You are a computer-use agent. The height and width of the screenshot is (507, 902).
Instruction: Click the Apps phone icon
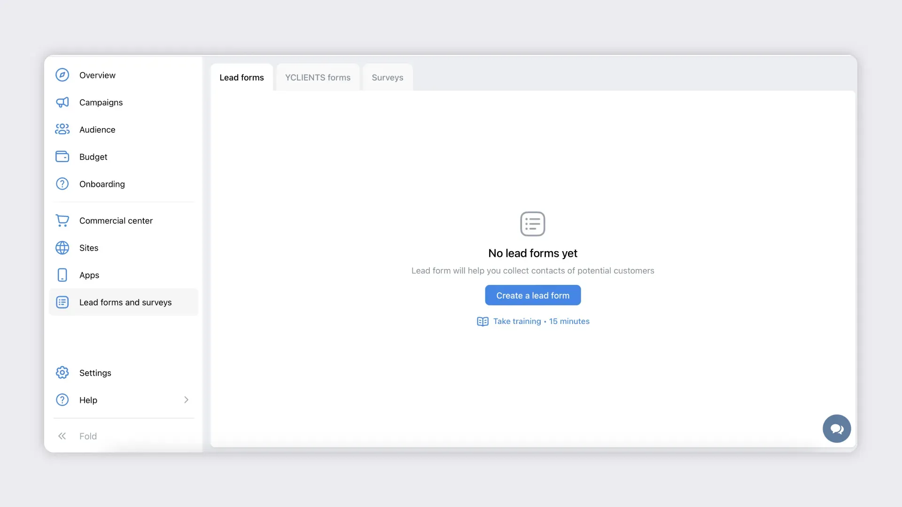(62, 275)
